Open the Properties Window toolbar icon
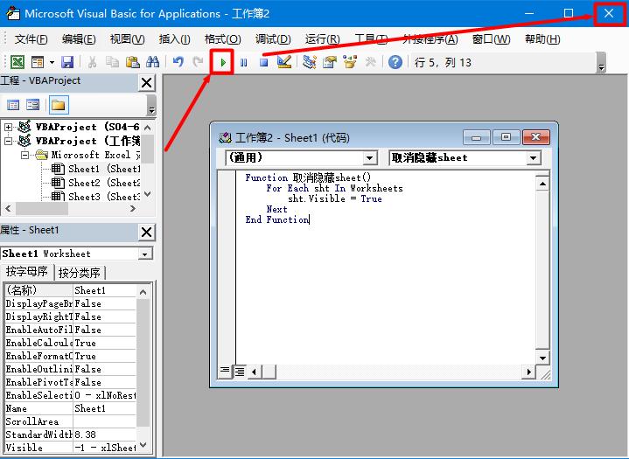This screenshot has width=629, height=459. tap(330, 62)
